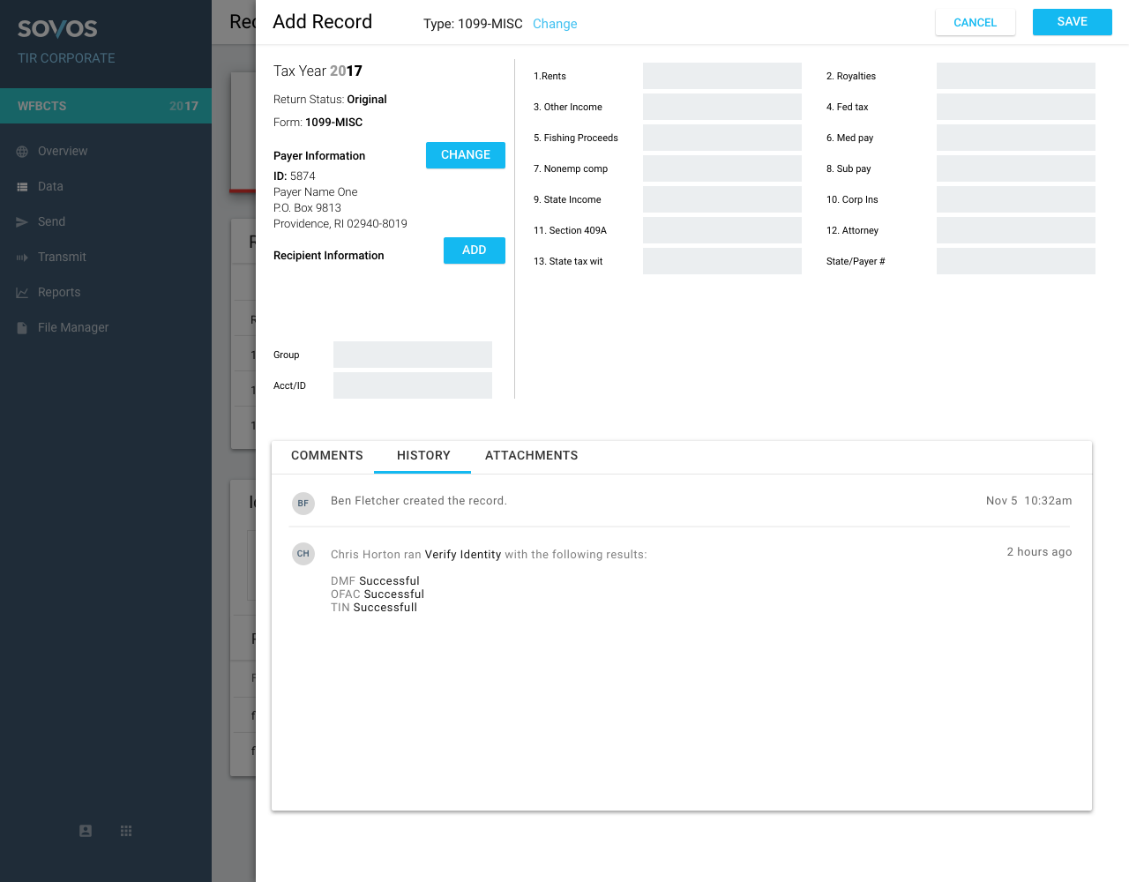Click the Overview globe icon in sidebar

22,152
